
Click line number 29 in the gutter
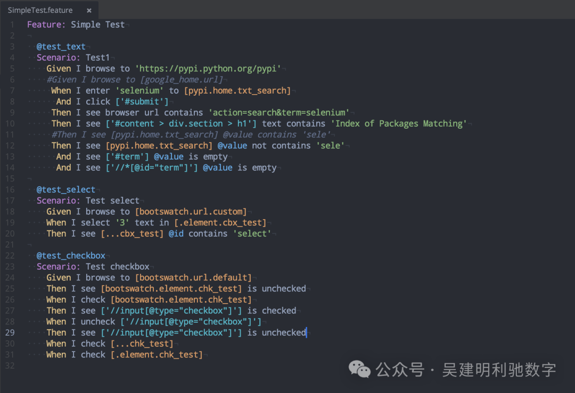point(12,332)
